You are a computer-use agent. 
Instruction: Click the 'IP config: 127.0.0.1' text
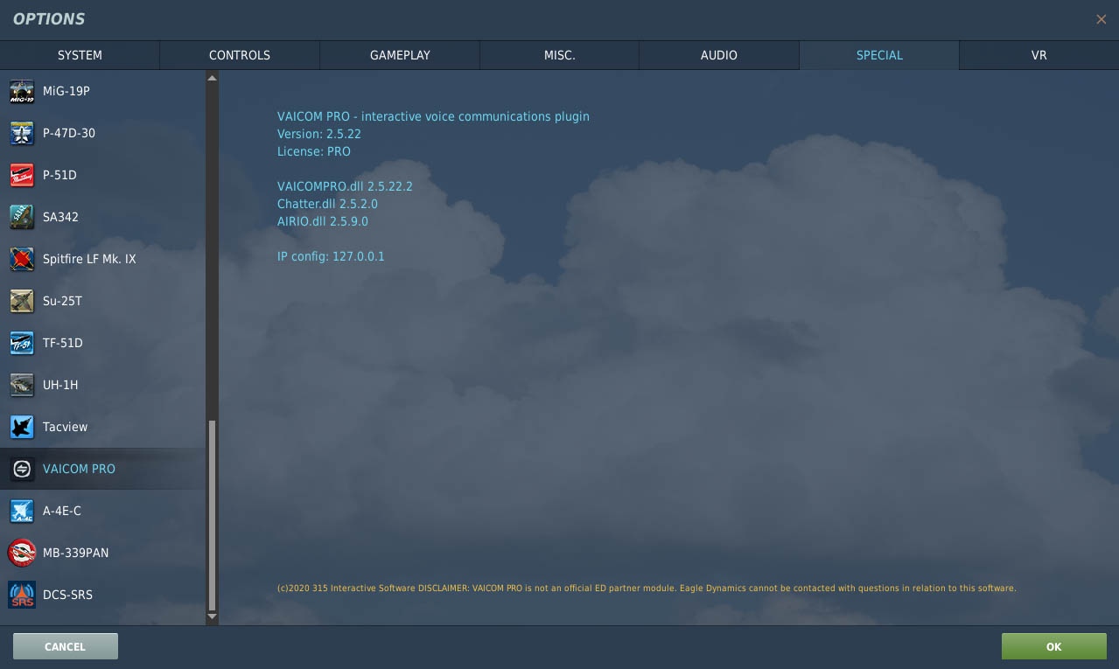click(331, 256)
